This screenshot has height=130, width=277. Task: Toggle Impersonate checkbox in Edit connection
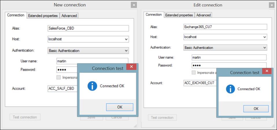[x=194, y=72]
